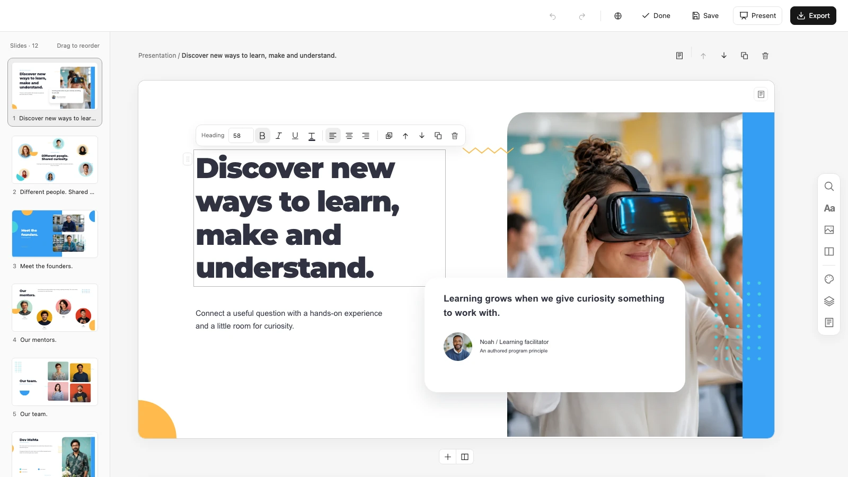
Task: Toggle text baseline formatting icon
Action: coord(312,136)
